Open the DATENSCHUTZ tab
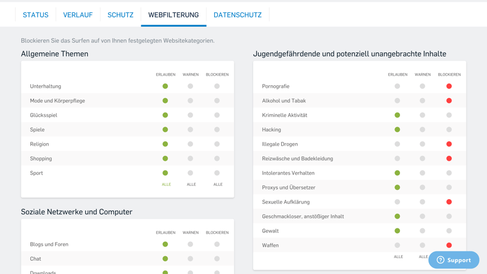 coord(237,15)
